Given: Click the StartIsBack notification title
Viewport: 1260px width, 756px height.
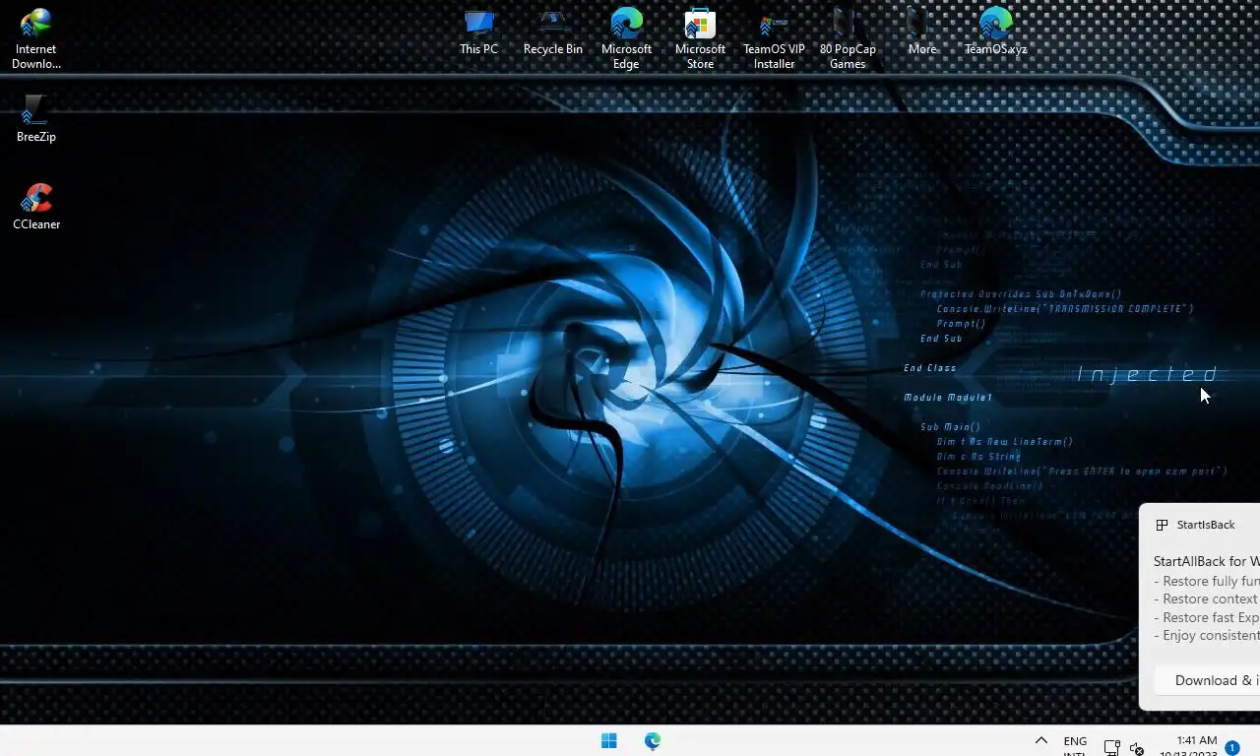Looking at the screenshot, I should click(x=1206, y=525).
